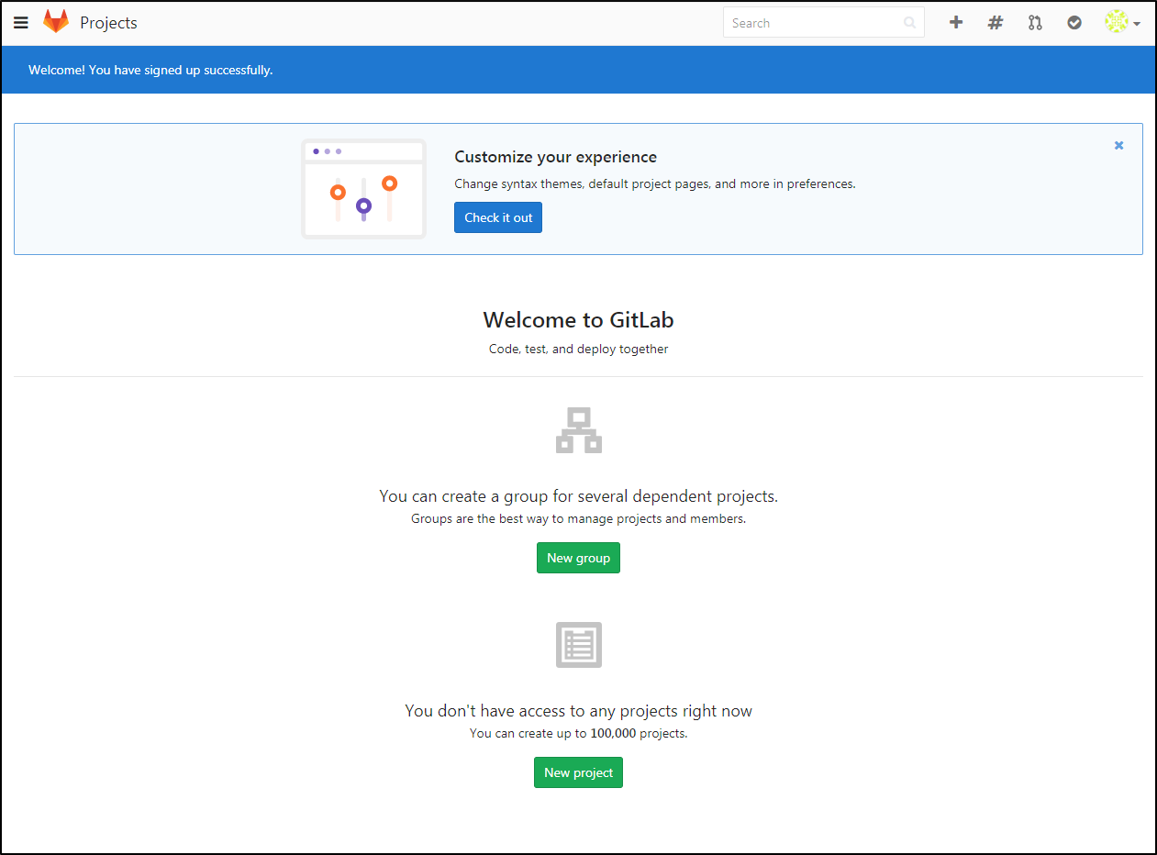Open the todos checkmark icon
The height and width of the screenshot is (855, 1157).
point(1074,23)
